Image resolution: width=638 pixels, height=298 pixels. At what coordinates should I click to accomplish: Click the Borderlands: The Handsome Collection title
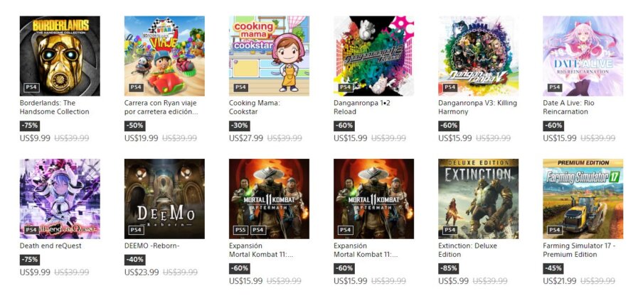[55, 107]
